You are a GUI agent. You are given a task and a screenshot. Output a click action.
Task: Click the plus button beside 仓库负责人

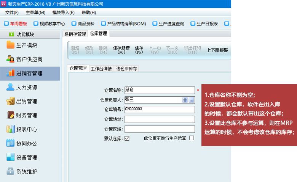point(185,100)
